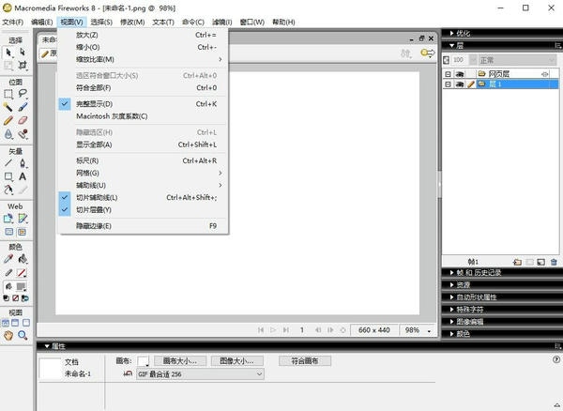Select the Rectangle vector tool
563x411 pixels.
[x=8, y=176]
